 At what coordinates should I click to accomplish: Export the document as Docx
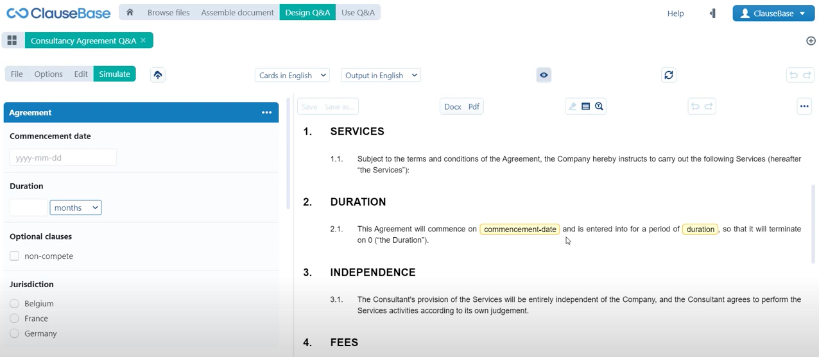[453, 106]
